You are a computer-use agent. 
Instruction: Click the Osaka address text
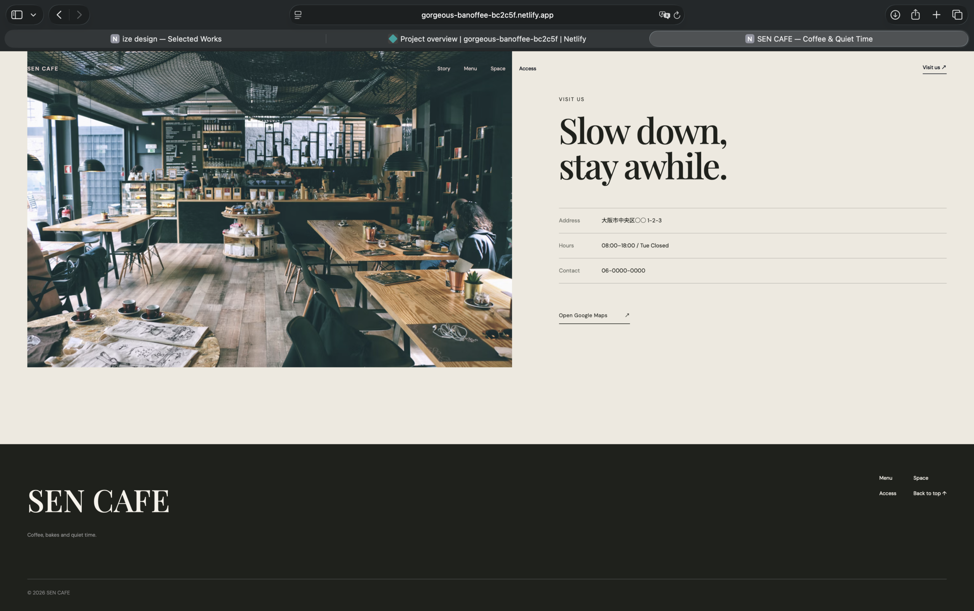(x=631, y=220)
